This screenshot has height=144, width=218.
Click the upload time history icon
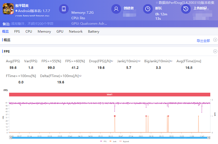click(186, 9)
